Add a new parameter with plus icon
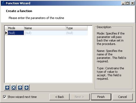Viewport: 136px width, 103px height. coord(7,87)
